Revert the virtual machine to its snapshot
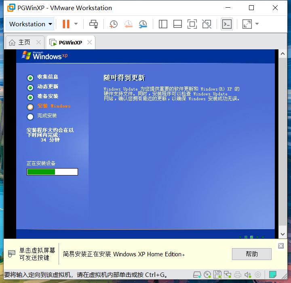The height and width of the screenshot is (283, 291). [x=128, y=24]
